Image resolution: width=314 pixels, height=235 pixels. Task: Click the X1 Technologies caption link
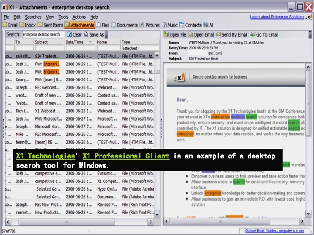pos(45,156)
